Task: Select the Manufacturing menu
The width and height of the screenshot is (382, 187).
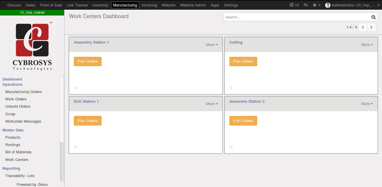Action: point(125,5)
